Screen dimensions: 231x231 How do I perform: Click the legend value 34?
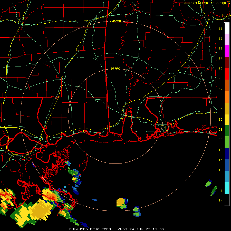click(x=220, y=109)
